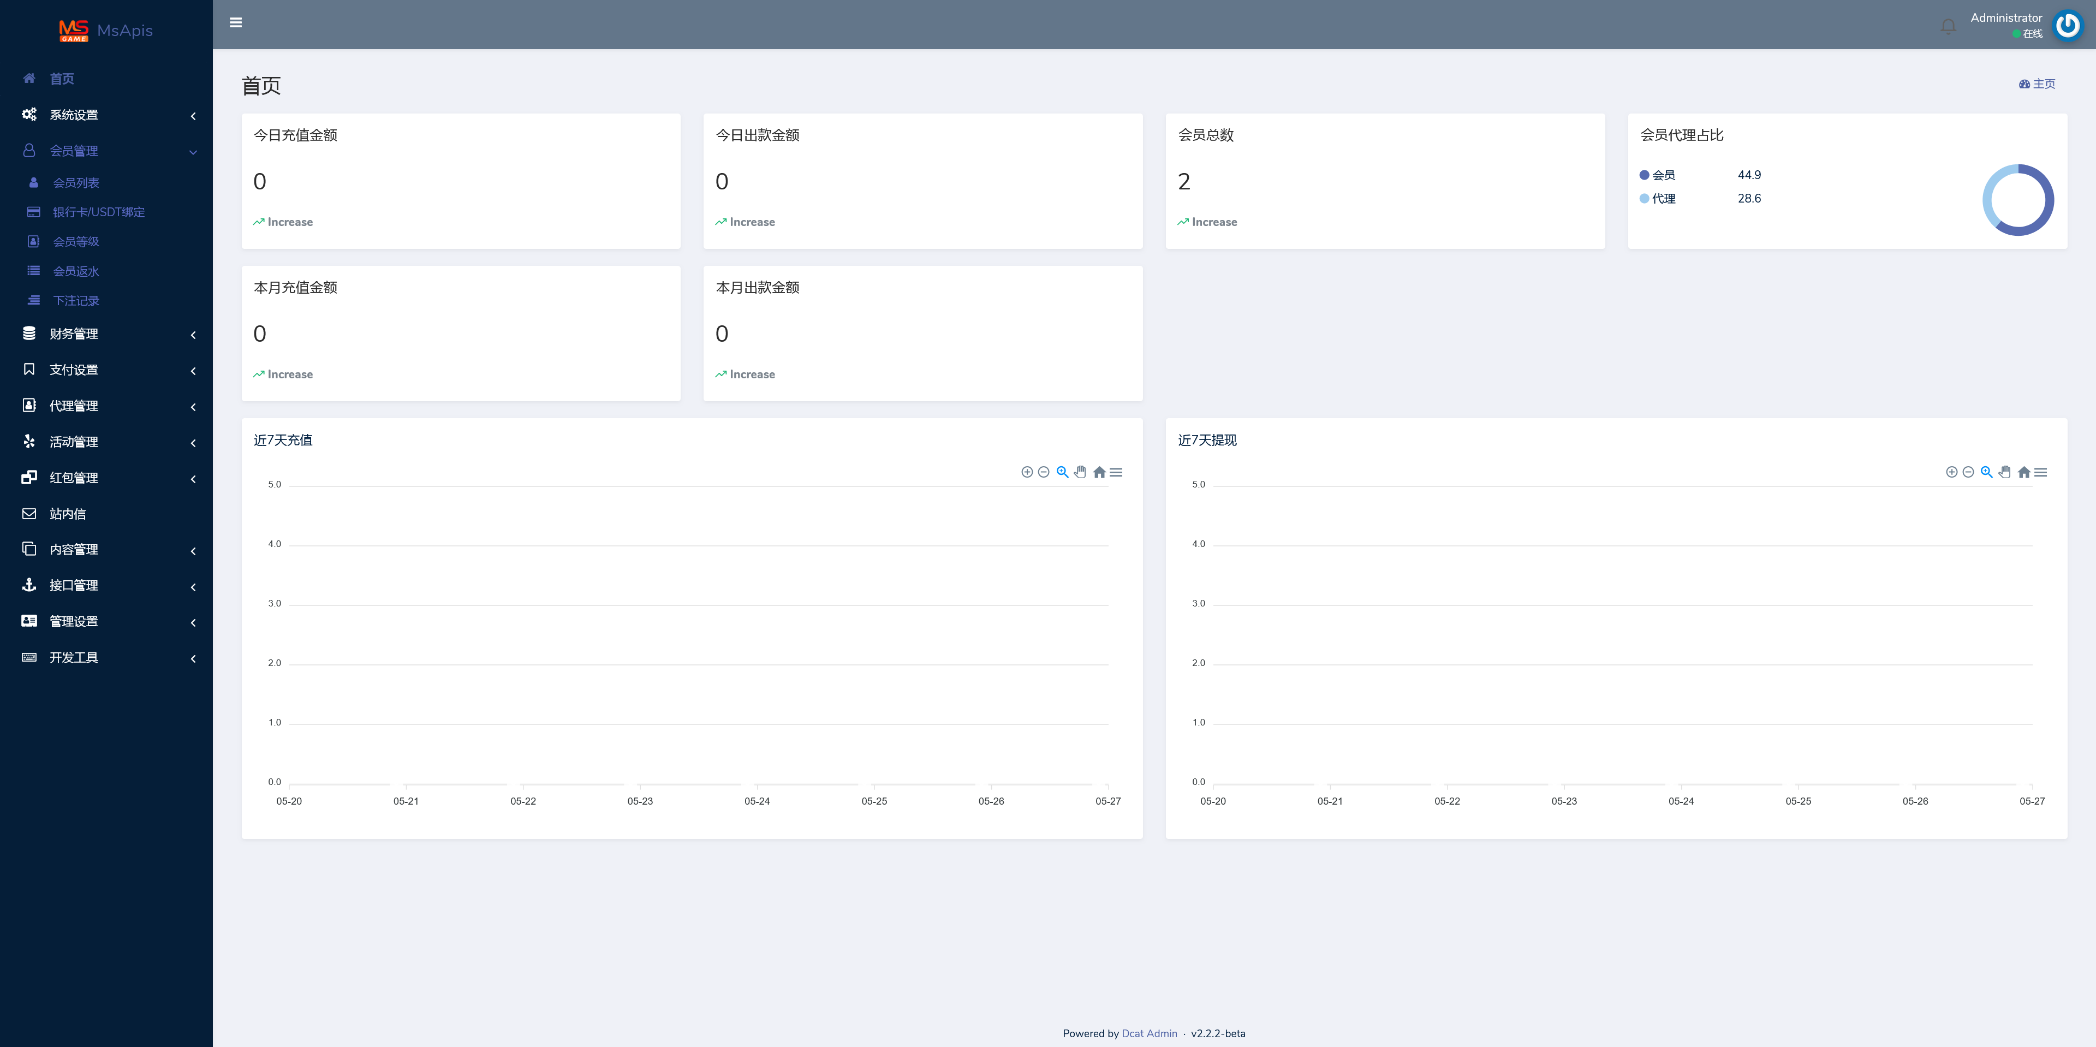The height and width of the screenshot is (1047, 2096).
Task: Toggle the hamburger sidebar menu icon
Action: 236,23
